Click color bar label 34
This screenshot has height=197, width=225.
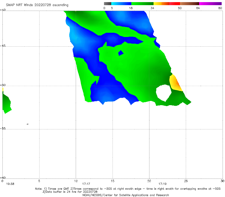point(152,8)
